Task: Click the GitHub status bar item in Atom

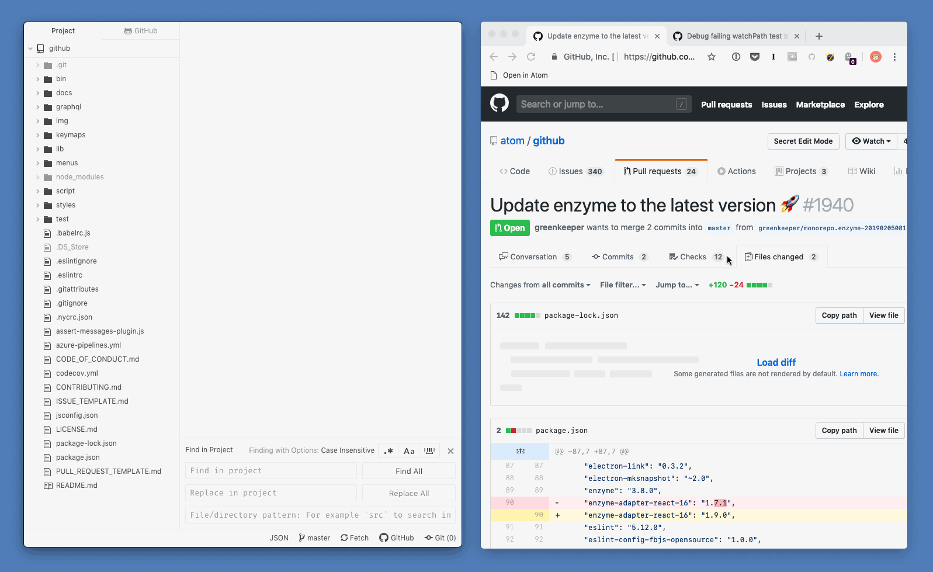Action: coord(397,538)
